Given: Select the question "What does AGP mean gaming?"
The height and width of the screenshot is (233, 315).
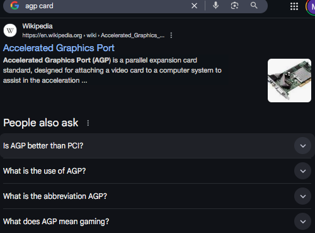Looking at the screenshot, I should pyautogui.click(x=56, y=222).
